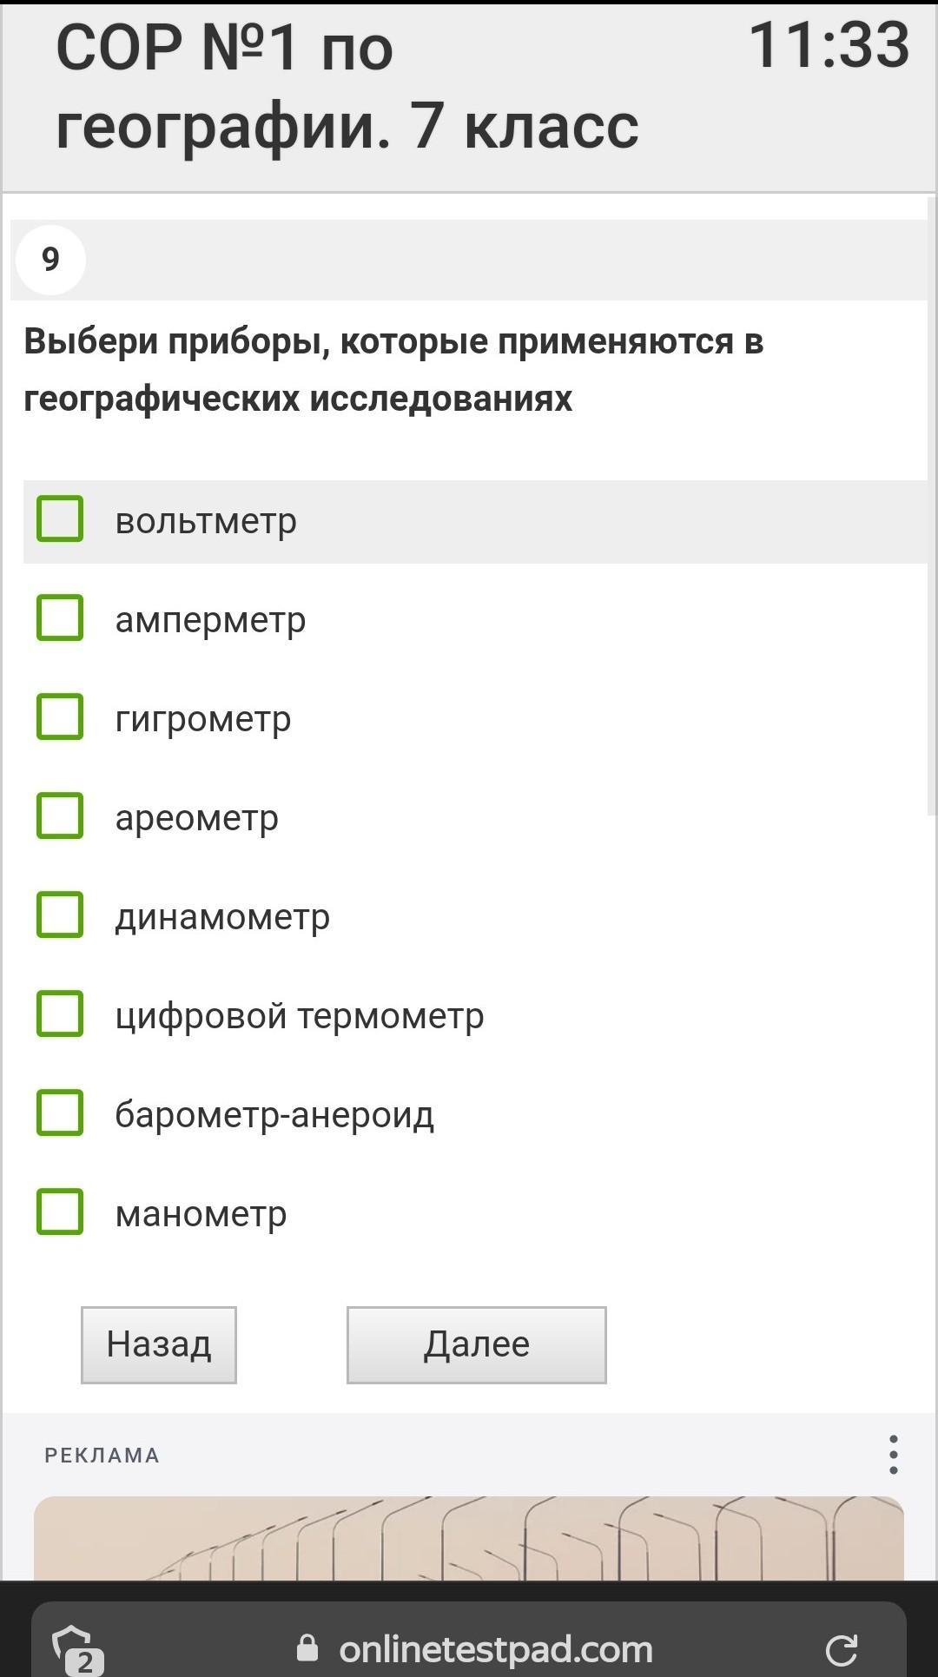Open the ad options three-dot menu
The height and width of the screenshot is (1677, 938).
tap(893, 1455)
